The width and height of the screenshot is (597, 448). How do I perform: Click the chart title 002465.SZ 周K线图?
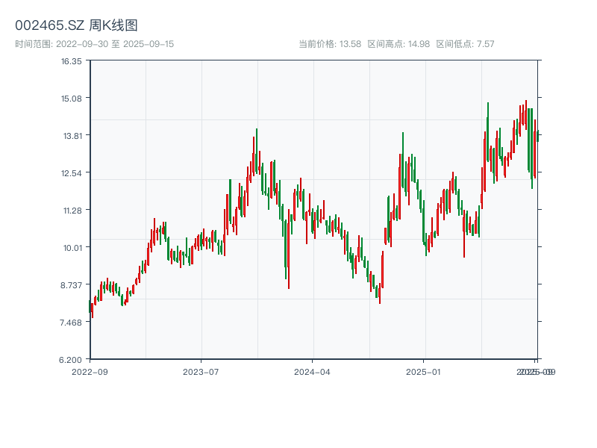click(76, 25)
